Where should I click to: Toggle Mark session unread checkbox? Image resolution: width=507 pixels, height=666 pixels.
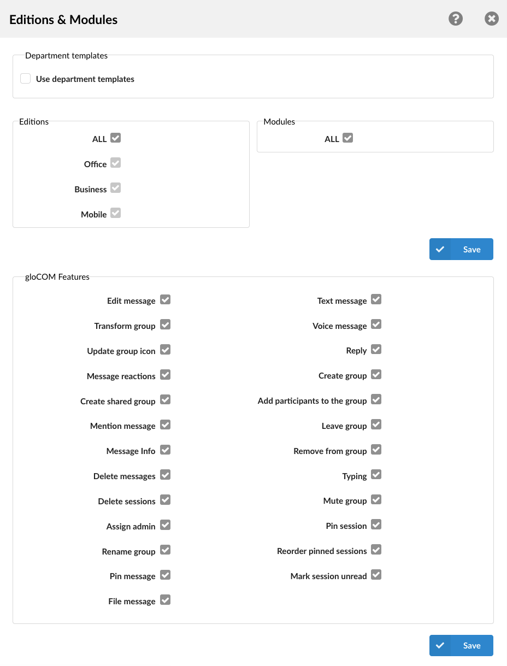[376, 575]
